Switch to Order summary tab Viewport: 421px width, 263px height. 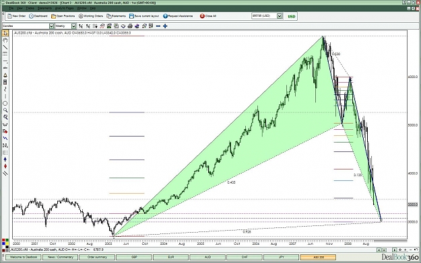97,257
